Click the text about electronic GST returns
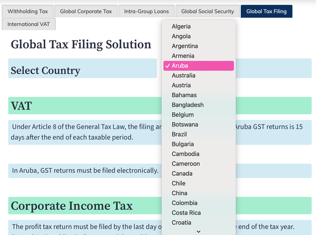 click(x=85, y=171)
